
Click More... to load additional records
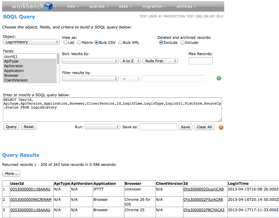11,173
